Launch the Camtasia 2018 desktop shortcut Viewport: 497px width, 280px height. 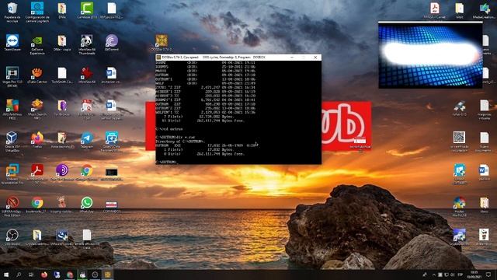[87, 9]
